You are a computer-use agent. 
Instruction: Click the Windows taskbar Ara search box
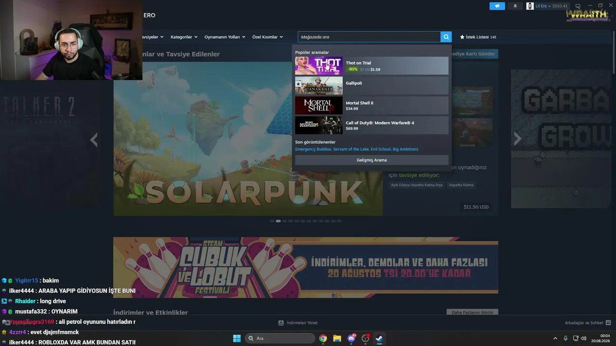click(280, 338)
